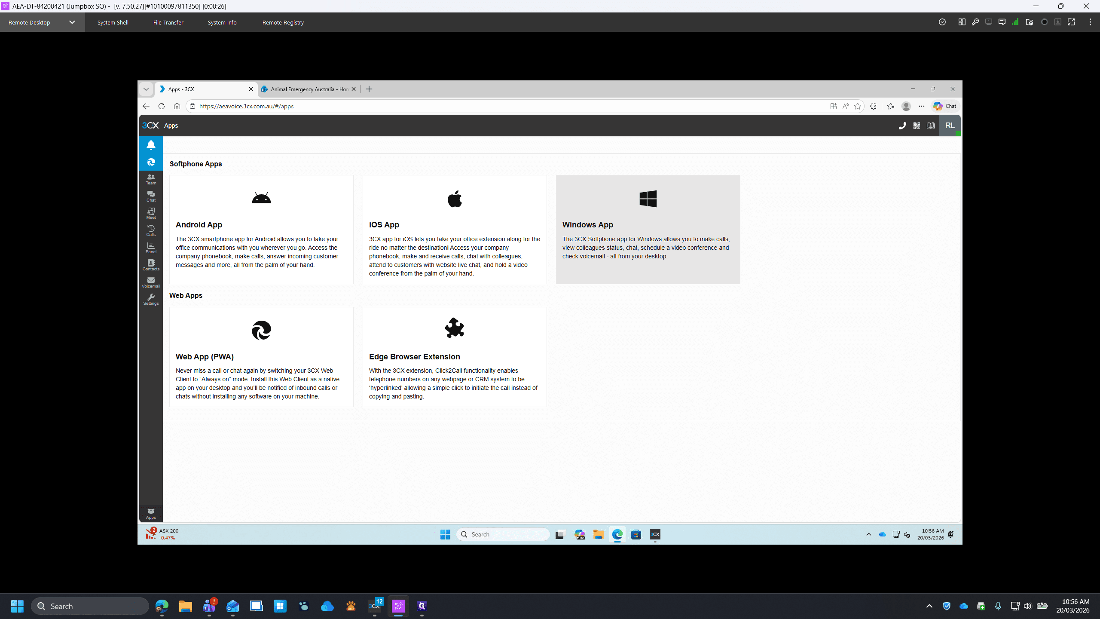Switch to the File Transfer tab
The height and width of the screenshot is (619, 1100).
(x=168, y=22)
